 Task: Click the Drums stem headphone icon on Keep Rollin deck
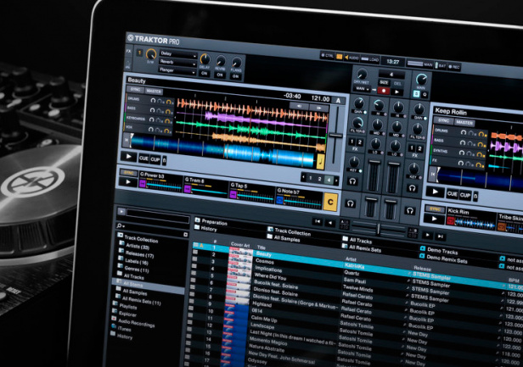point(464,132)
